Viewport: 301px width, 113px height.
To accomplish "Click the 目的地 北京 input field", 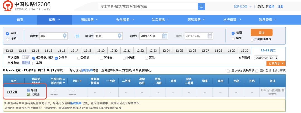I will (108, 36).
